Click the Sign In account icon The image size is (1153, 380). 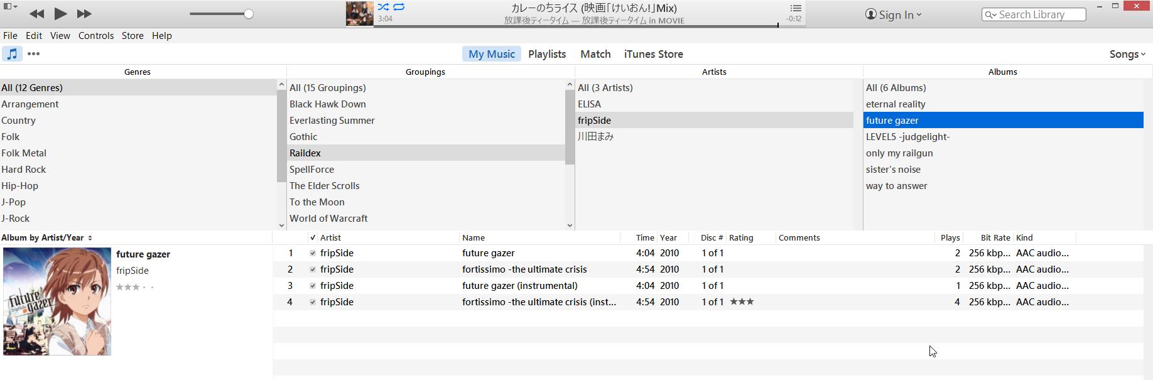tap(870, 14)
